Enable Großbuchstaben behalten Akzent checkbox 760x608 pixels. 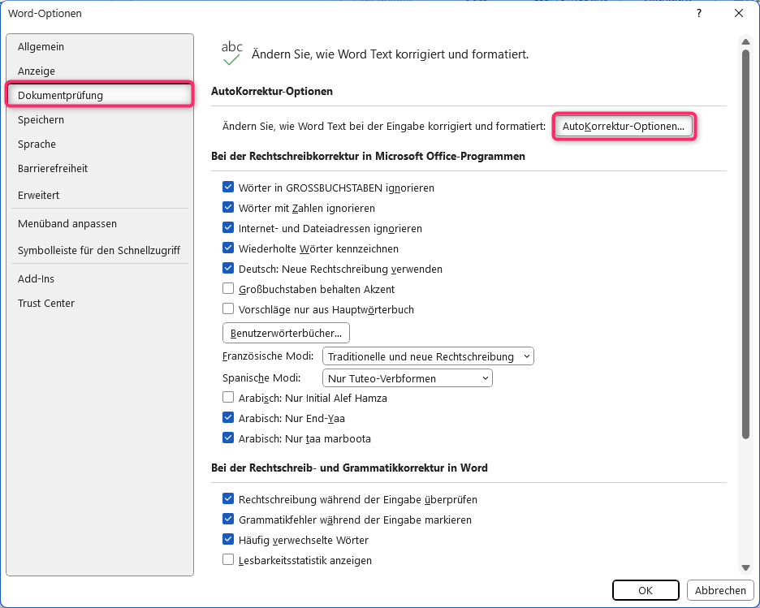(228, 288)
